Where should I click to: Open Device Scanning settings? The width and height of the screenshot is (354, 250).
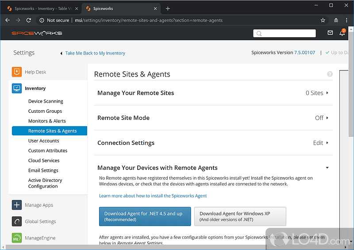point(46,101)
